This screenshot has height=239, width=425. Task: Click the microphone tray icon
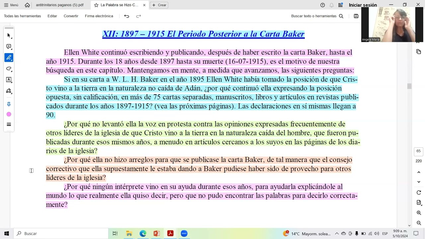357,234
